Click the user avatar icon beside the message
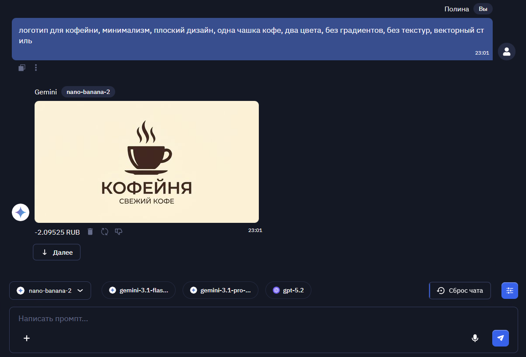Image resolution: width=526 pixels, height=357 pixels. coord(507,52)
